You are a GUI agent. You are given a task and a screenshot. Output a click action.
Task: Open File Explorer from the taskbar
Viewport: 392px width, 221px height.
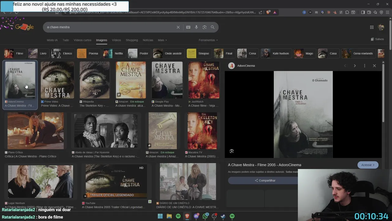point(169,216)
